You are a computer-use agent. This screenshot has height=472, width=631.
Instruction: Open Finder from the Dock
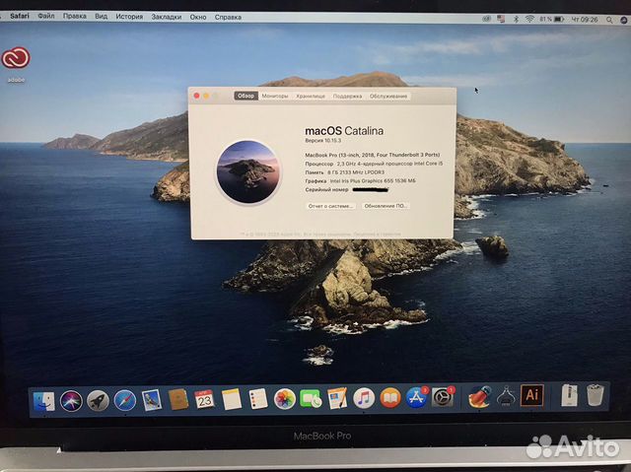pyautogui.click(x=43, y=400)
